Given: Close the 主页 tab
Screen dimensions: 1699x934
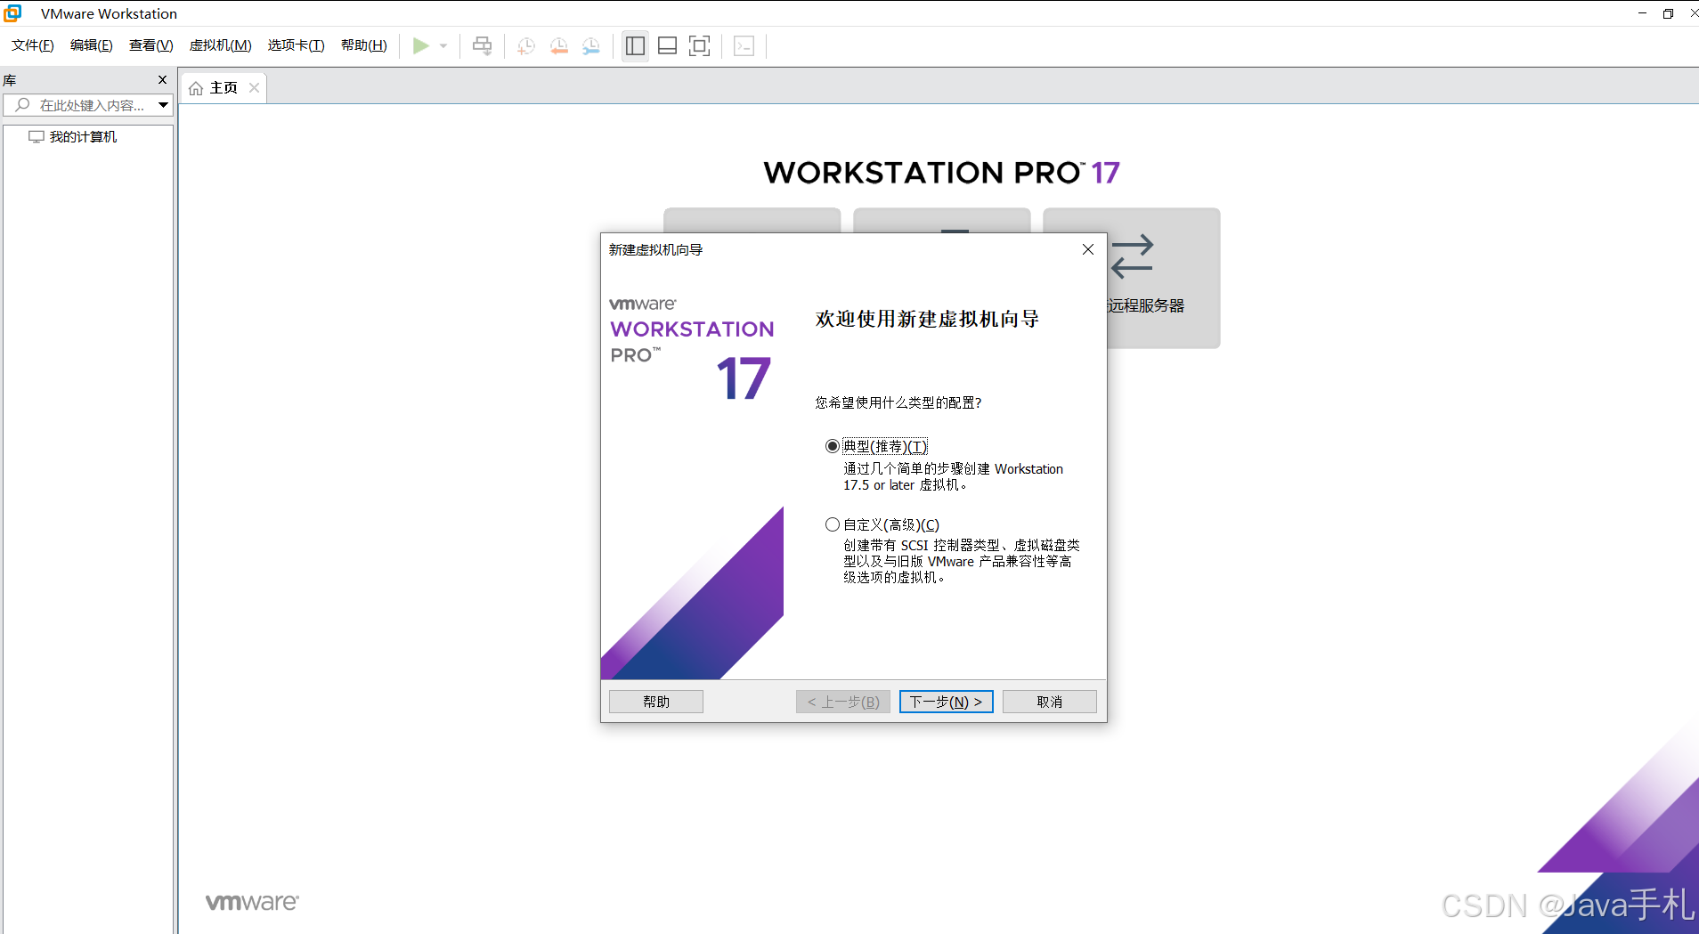Looking at the screenshot, I should [255, 87].
